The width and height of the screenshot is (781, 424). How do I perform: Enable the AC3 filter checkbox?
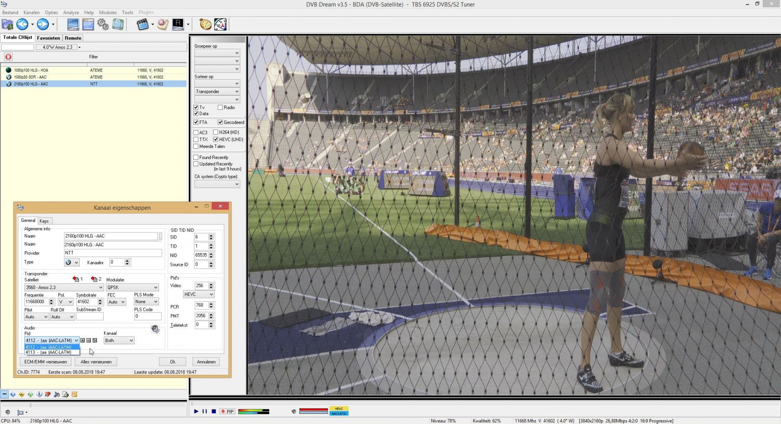196,133
